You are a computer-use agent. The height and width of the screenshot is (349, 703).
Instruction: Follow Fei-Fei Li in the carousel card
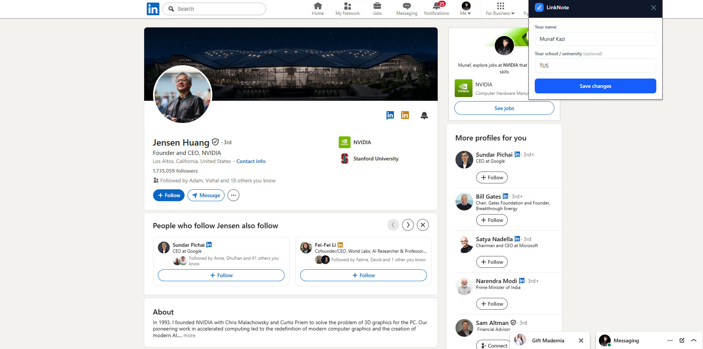tap(364, 275)
